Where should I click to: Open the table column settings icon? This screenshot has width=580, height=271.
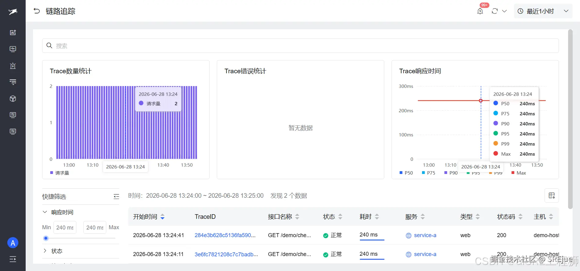552,196
